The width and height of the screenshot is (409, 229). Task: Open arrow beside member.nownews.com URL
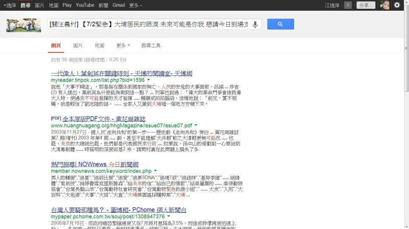[156, 171]
